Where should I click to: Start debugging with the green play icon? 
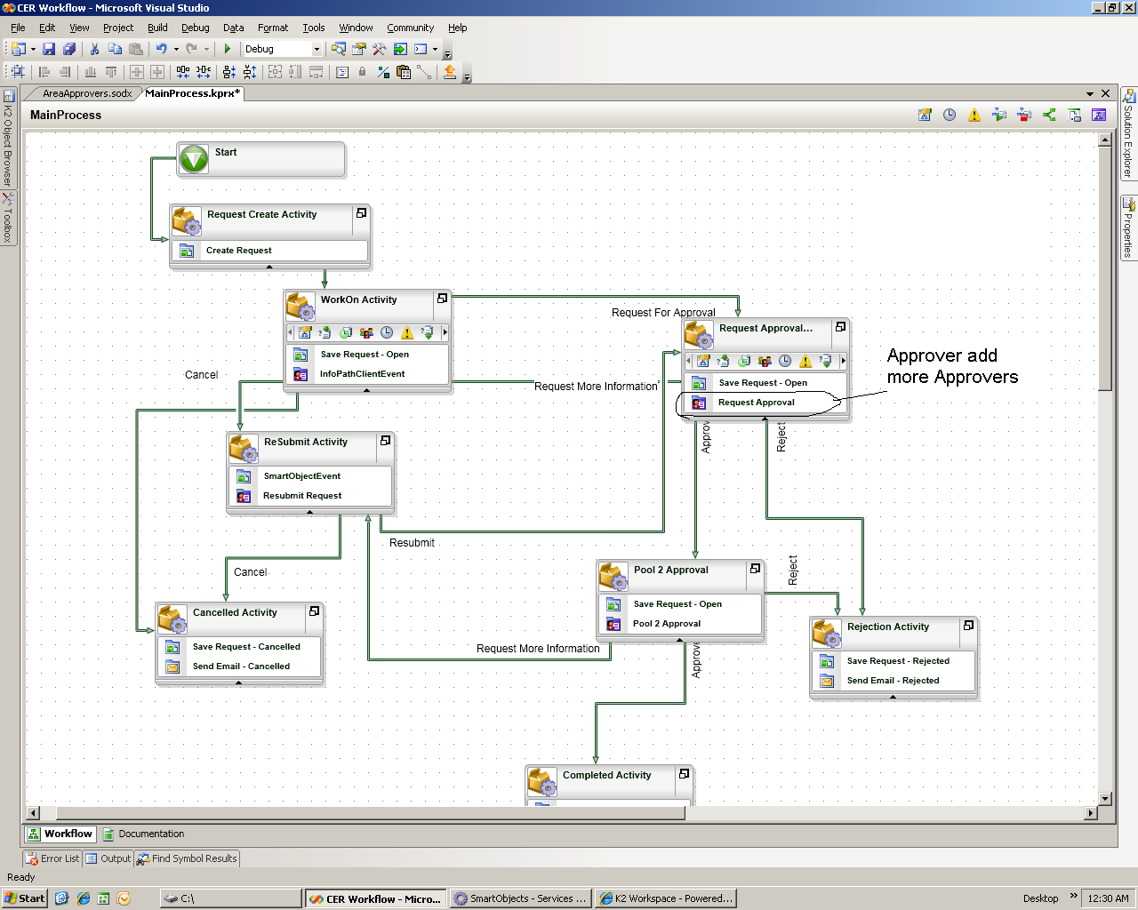point(228,49)
